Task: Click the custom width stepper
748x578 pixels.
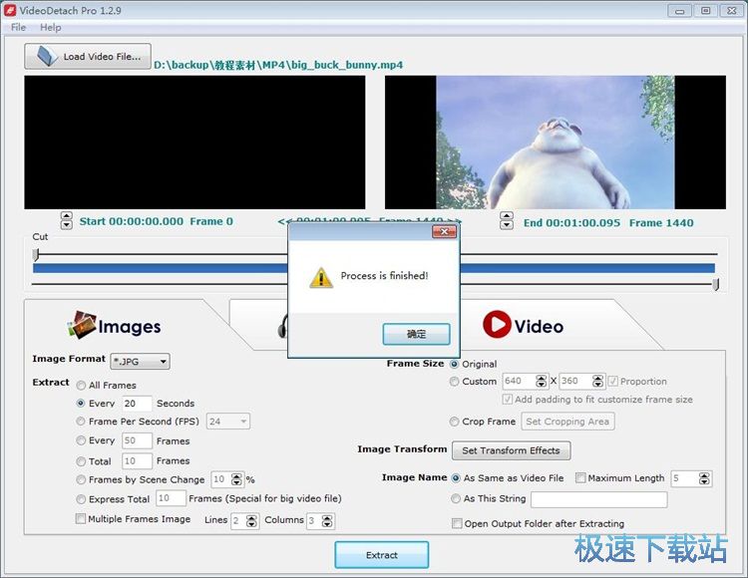Action: pyautogui.click(x=541, y=381)
